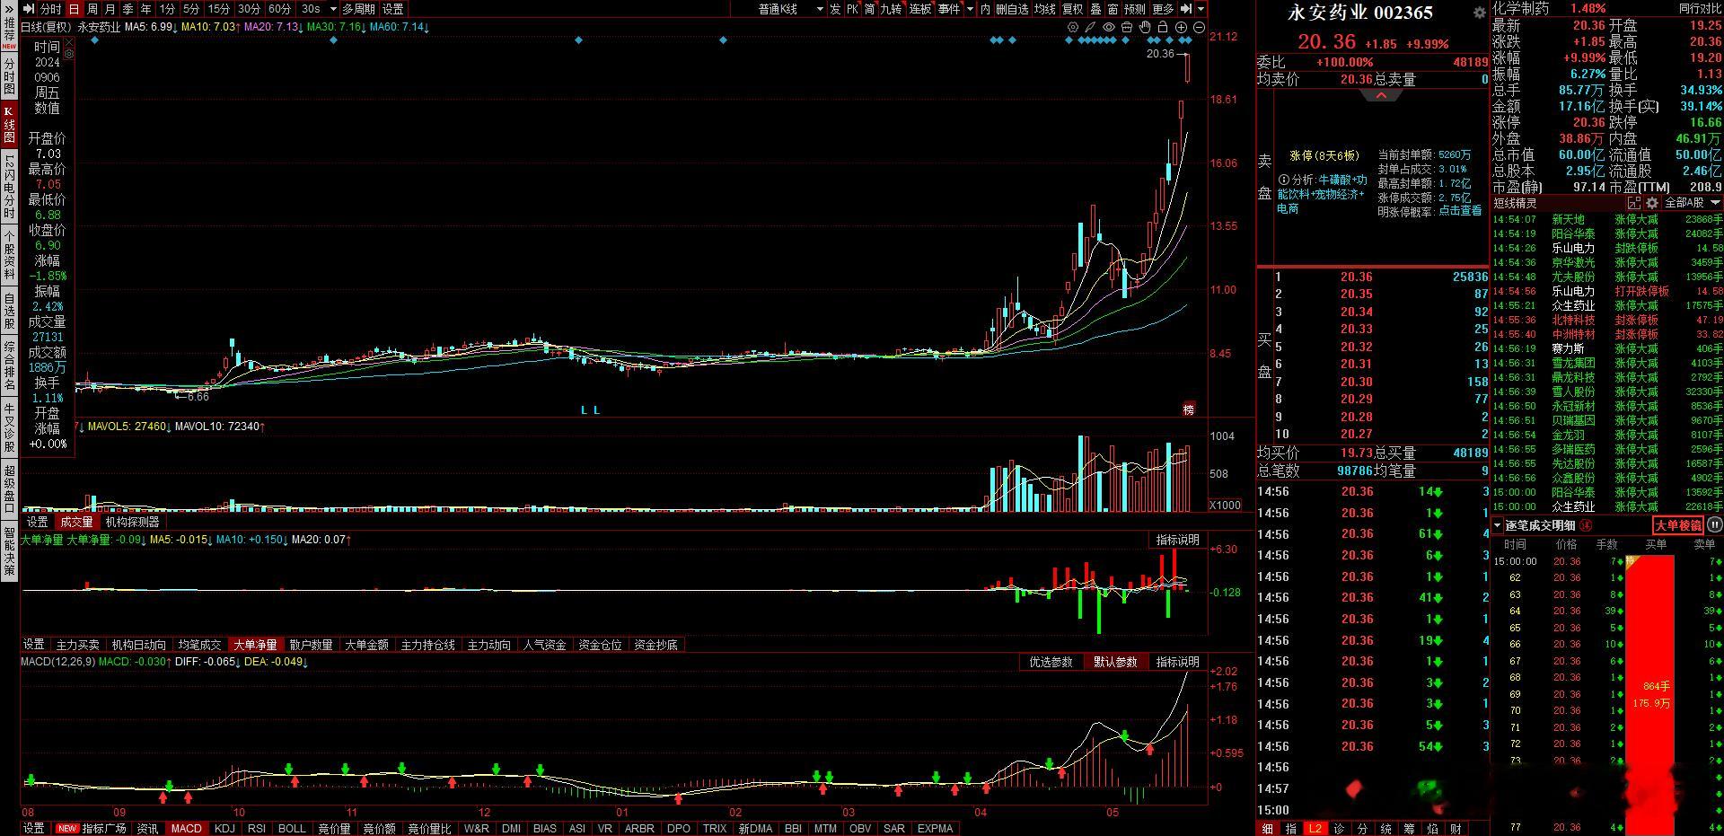Click the popout icon in 短线精灵 header
This screenshot has width=1724, height=836.
pyautogui.click(x=1634, y=203)
